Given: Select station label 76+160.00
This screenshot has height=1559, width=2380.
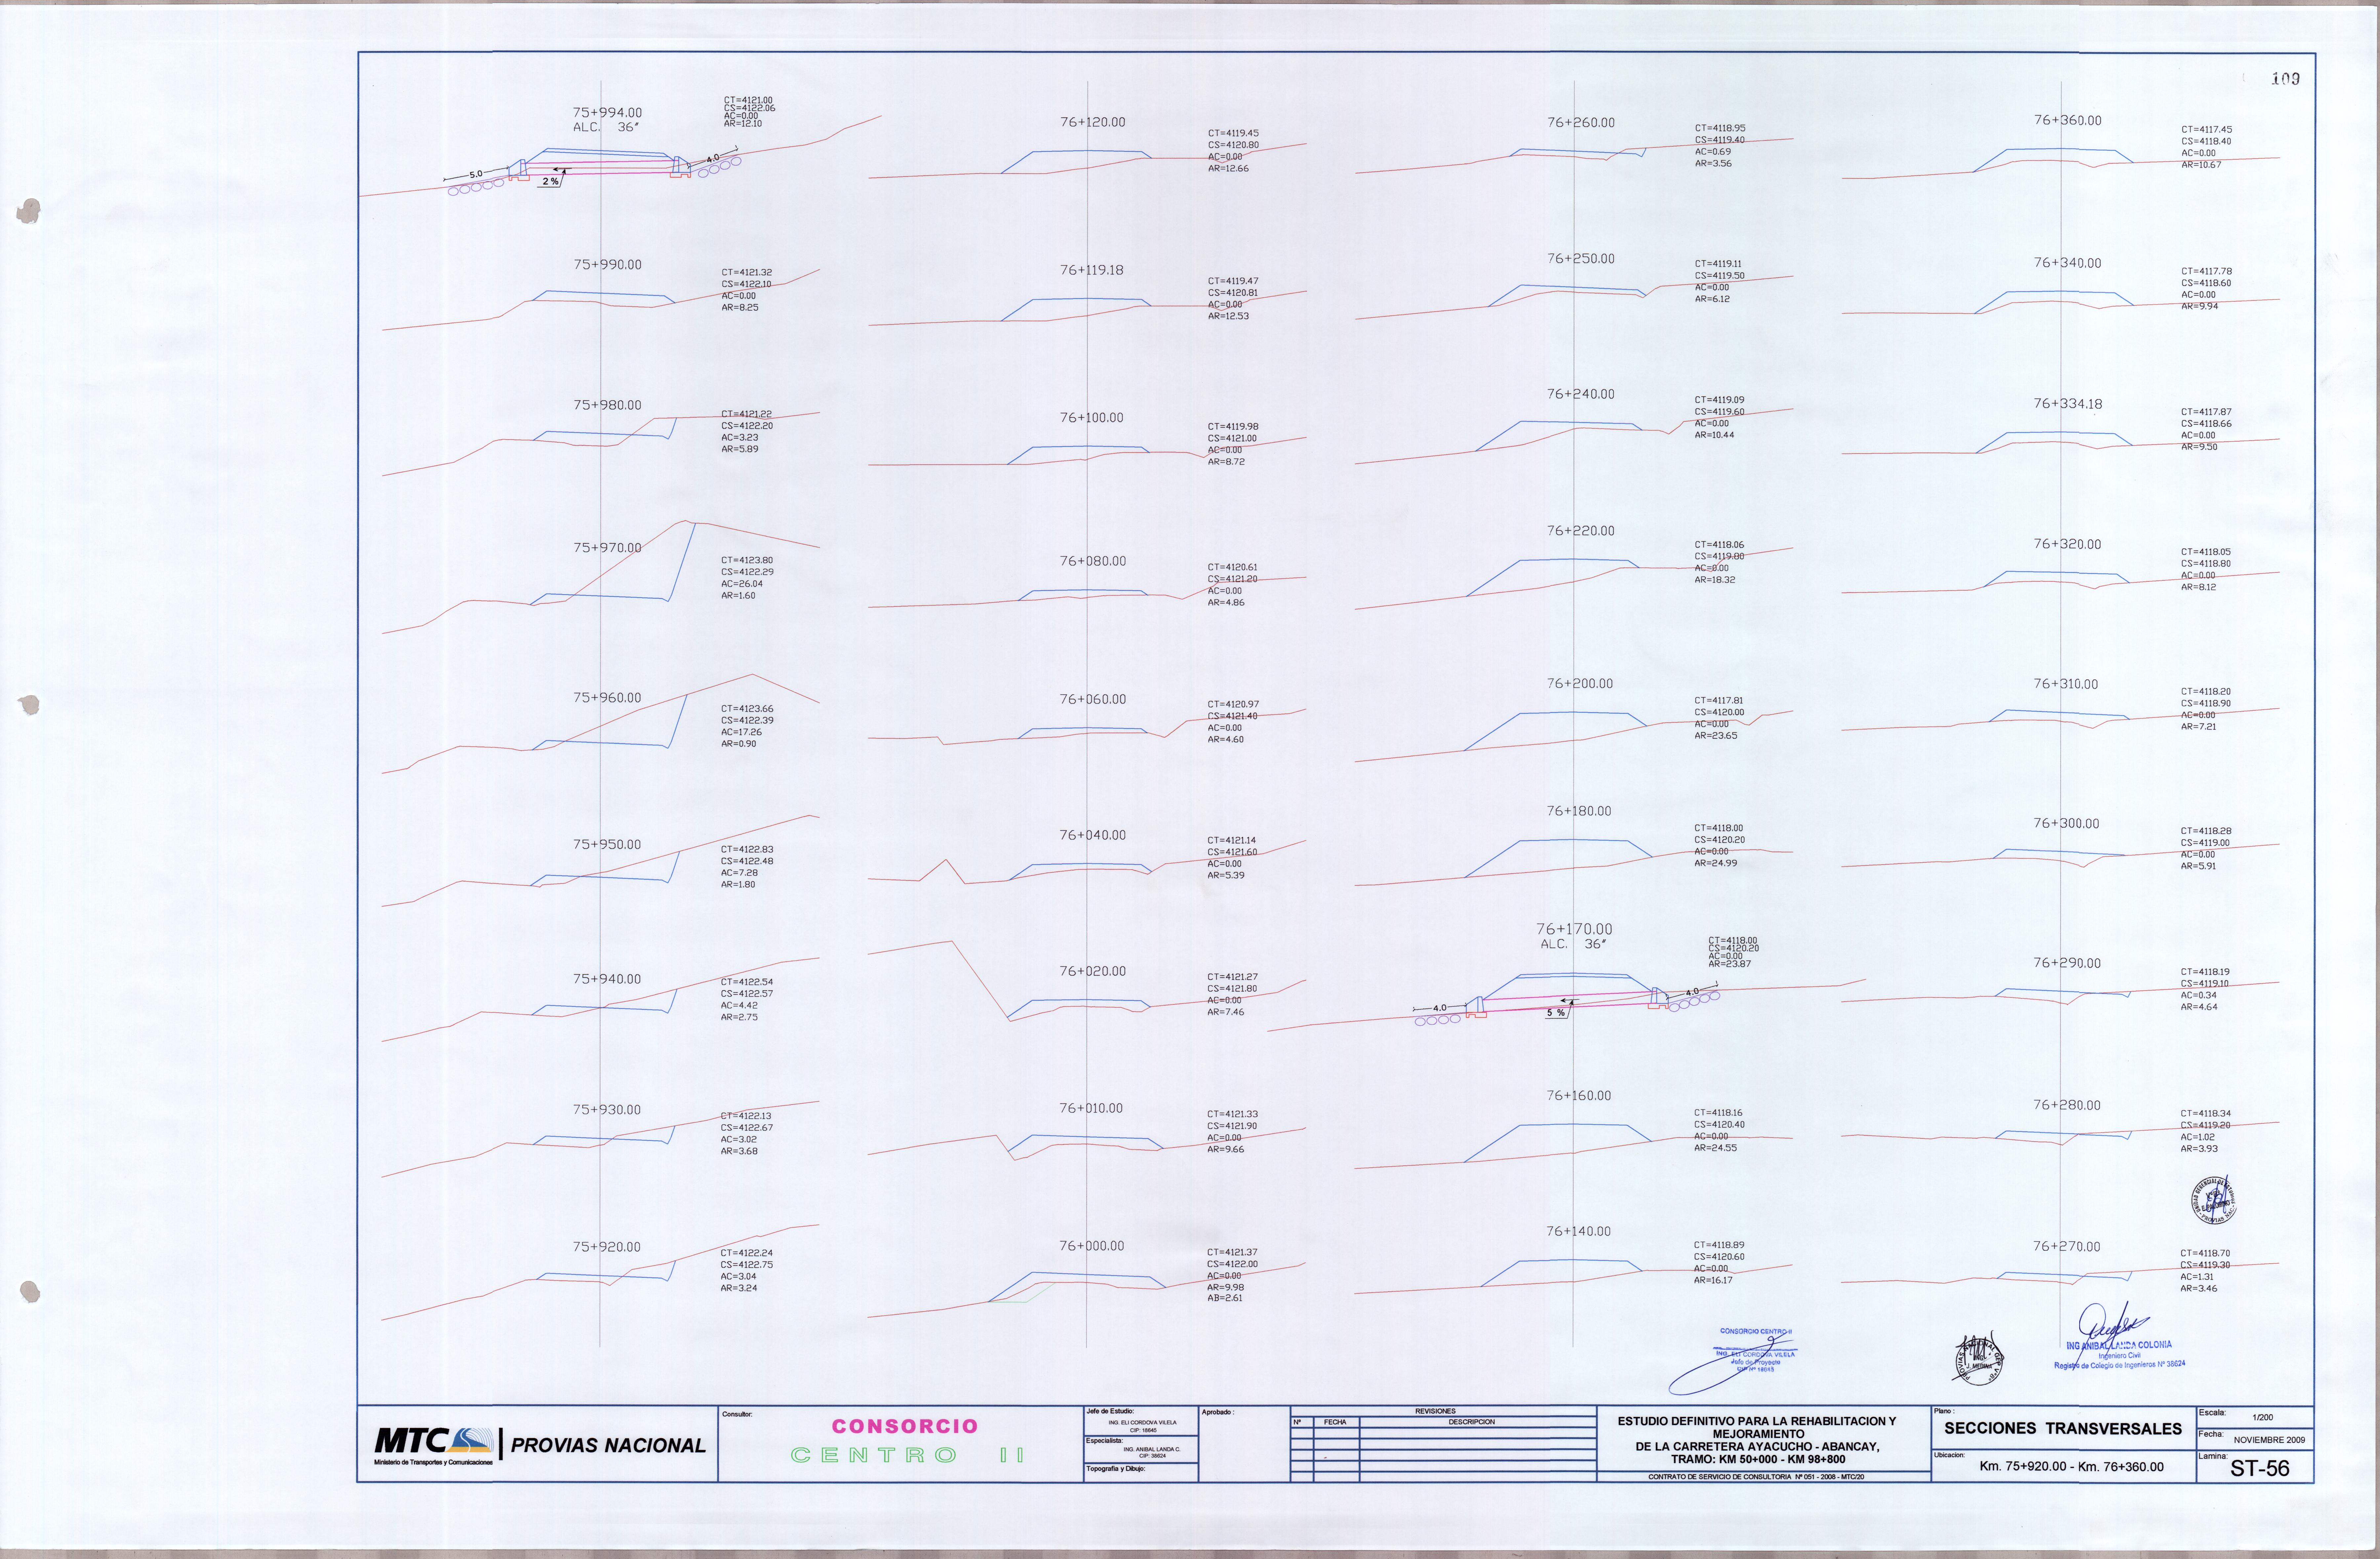Looking at the screenshot, I should click(x=1579, y=1096).
